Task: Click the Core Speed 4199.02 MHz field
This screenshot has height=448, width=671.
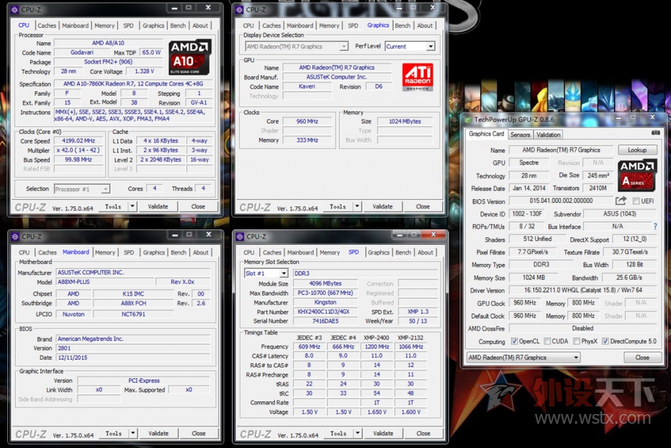Action: click(x=79, y=141)
